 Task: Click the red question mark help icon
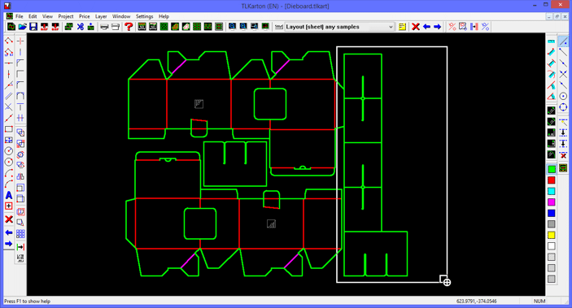(x=129, y=27)
